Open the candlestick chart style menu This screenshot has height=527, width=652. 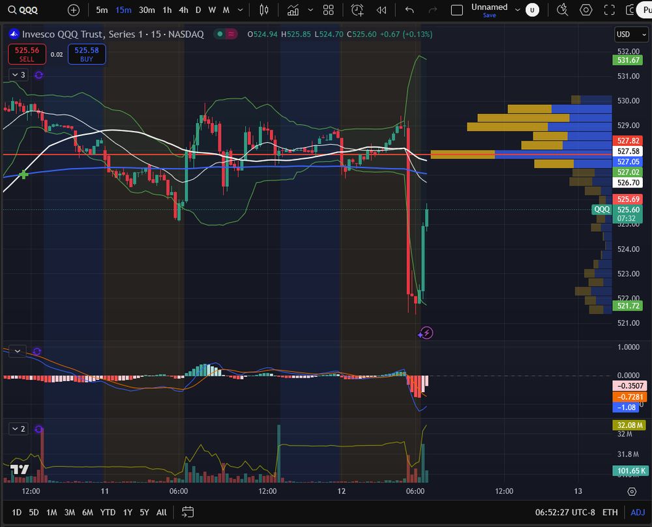(x=263, y=10)
